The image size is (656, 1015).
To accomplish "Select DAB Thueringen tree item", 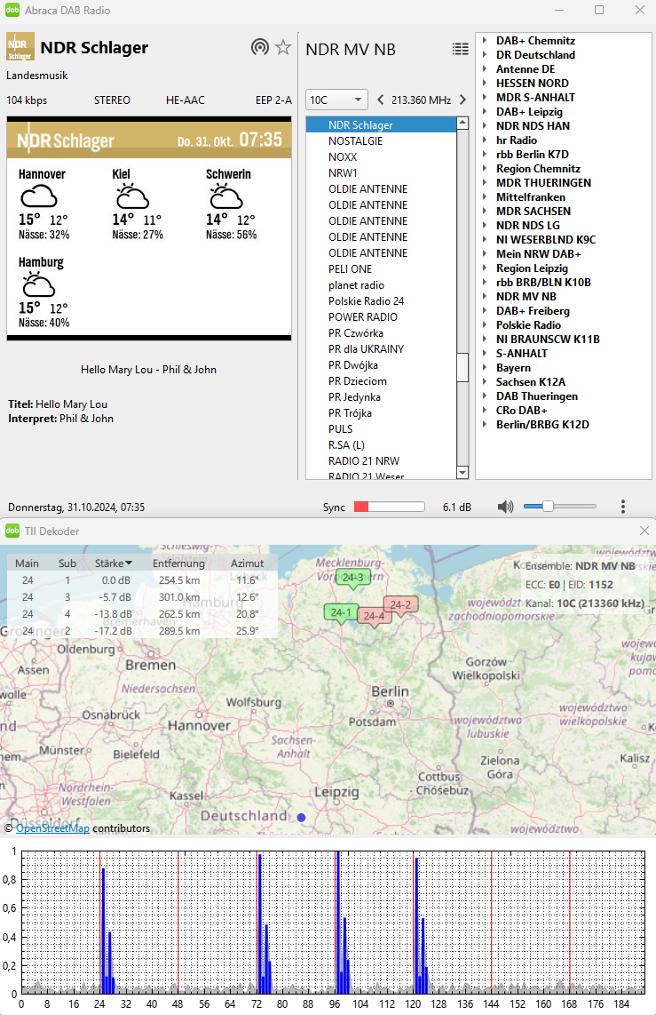I will click(x=537, y=396).
